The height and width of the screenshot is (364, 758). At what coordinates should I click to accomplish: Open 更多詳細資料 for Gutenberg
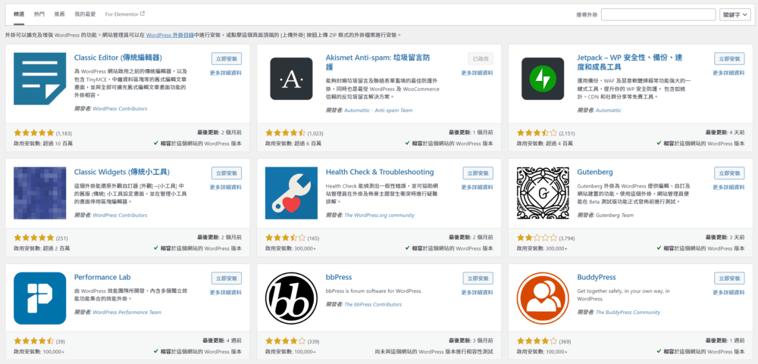[x=728, y=188]
